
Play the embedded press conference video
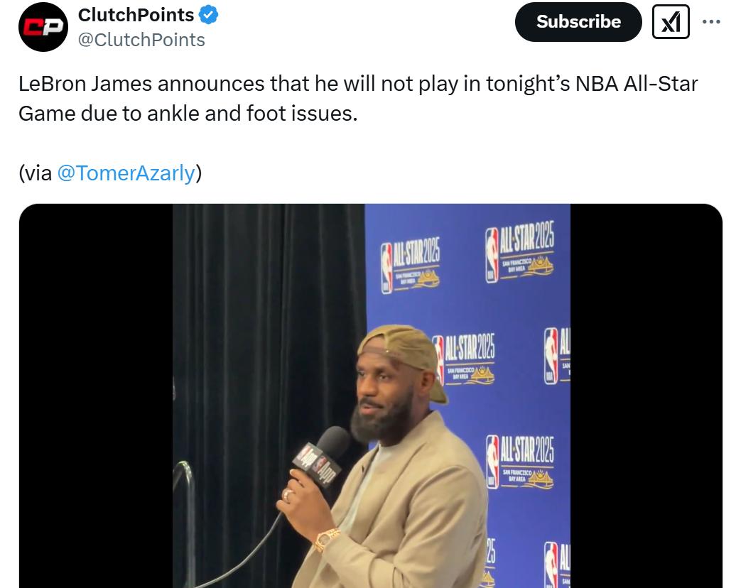pyautogui.click(x=371, y=396)
